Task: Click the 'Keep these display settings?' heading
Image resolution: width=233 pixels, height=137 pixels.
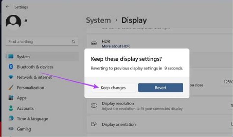Action: click(x=126, y=59)
